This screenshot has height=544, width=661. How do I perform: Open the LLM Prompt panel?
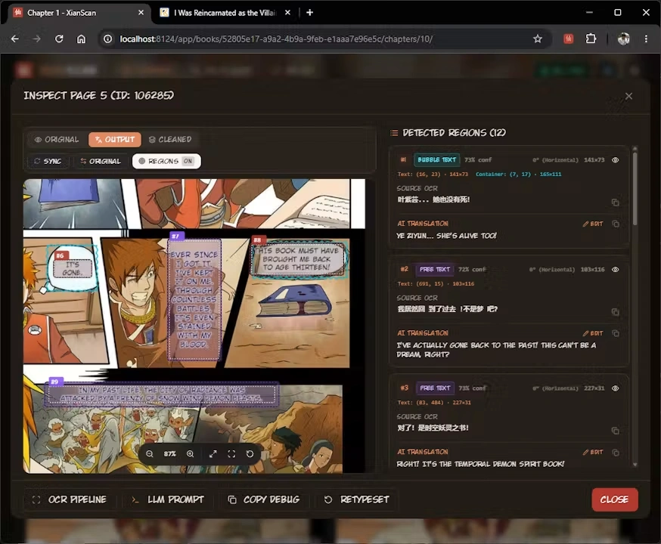click(x=168, y=499)
